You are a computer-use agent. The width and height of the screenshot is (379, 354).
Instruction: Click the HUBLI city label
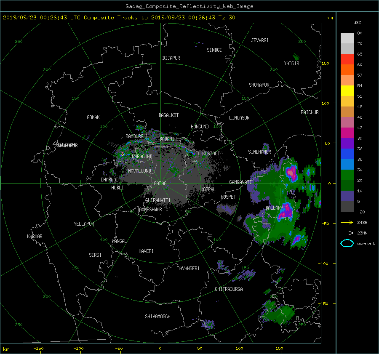point(117,187)
